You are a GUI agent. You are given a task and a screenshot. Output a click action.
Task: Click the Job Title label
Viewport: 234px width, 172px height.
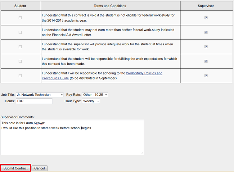click(x=8, y=95)
